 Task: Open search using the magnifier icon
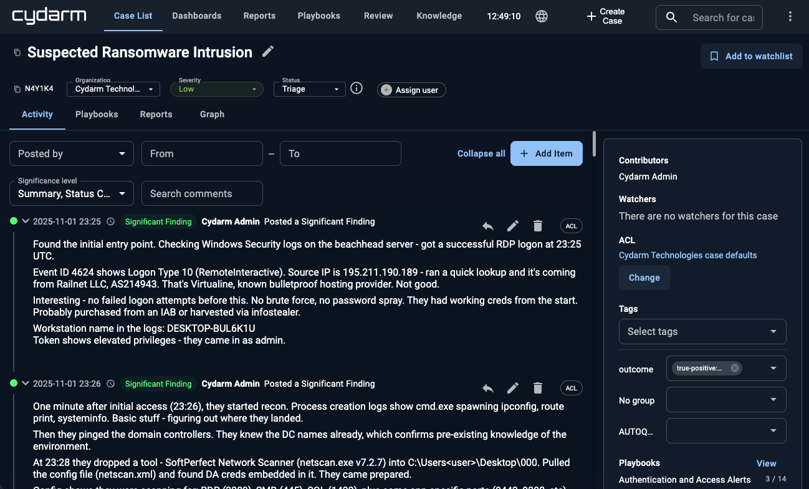coord(671,17)
